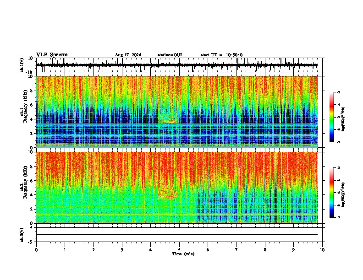The image size is (363, 280).
Task: Click the "ch.1(V)" waveform axis label
Action: tap(22, 65)
